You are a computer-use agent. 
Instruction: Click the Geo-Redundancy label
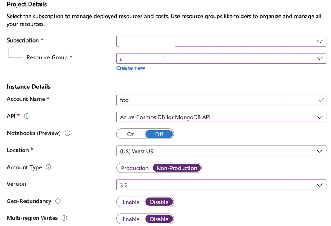(x=29, y=201)
